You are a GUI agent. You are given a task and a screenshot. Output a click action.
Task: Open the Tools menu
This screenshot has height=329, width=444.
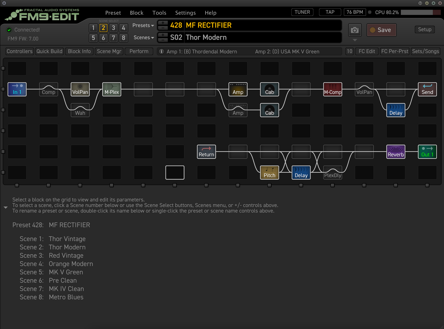point(159,13)
